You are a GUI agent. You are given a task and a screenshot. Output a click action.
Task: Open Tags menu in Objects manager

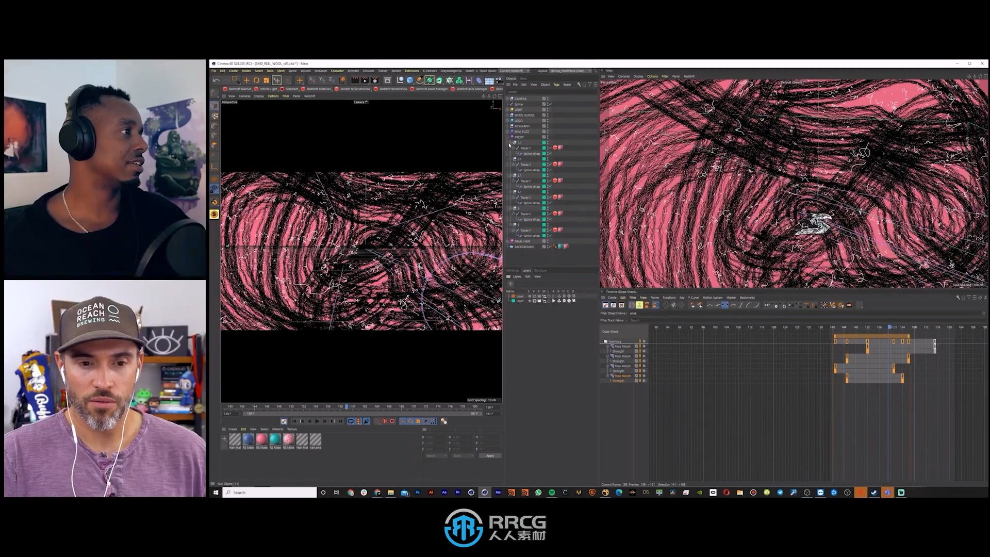556,84
